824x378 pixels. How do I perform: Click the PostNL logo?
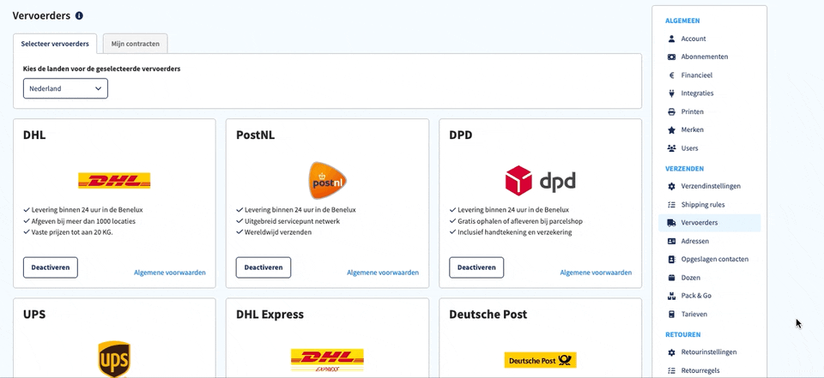pos(327,181)
